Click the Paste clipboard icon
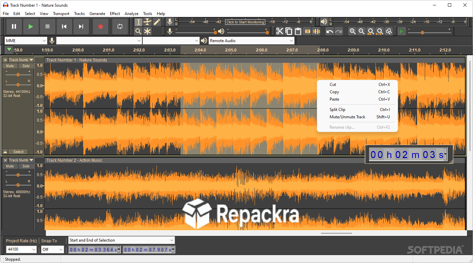This screenshot has height=263, width=473. click(x=298, y=31)
